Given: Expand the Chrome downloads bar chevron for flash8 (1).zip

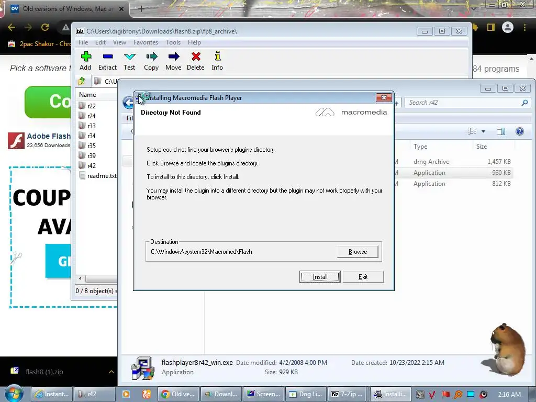Looking at the screenshot, I should point(111,372).
